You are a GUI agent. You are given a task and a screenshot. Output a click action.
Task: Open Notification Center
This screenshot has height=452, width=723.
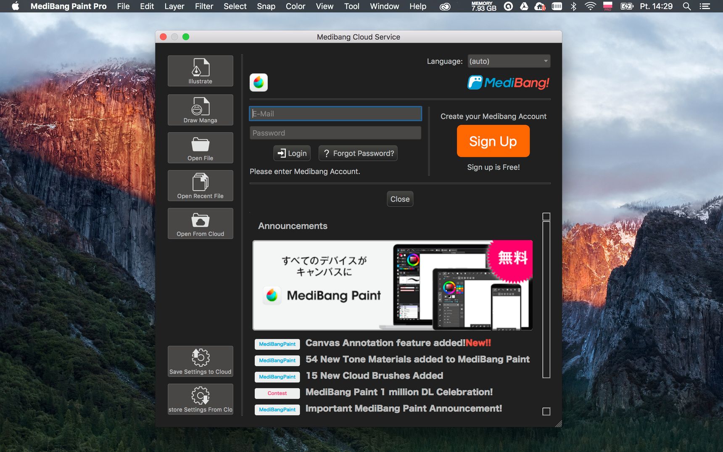click(705, 6)
